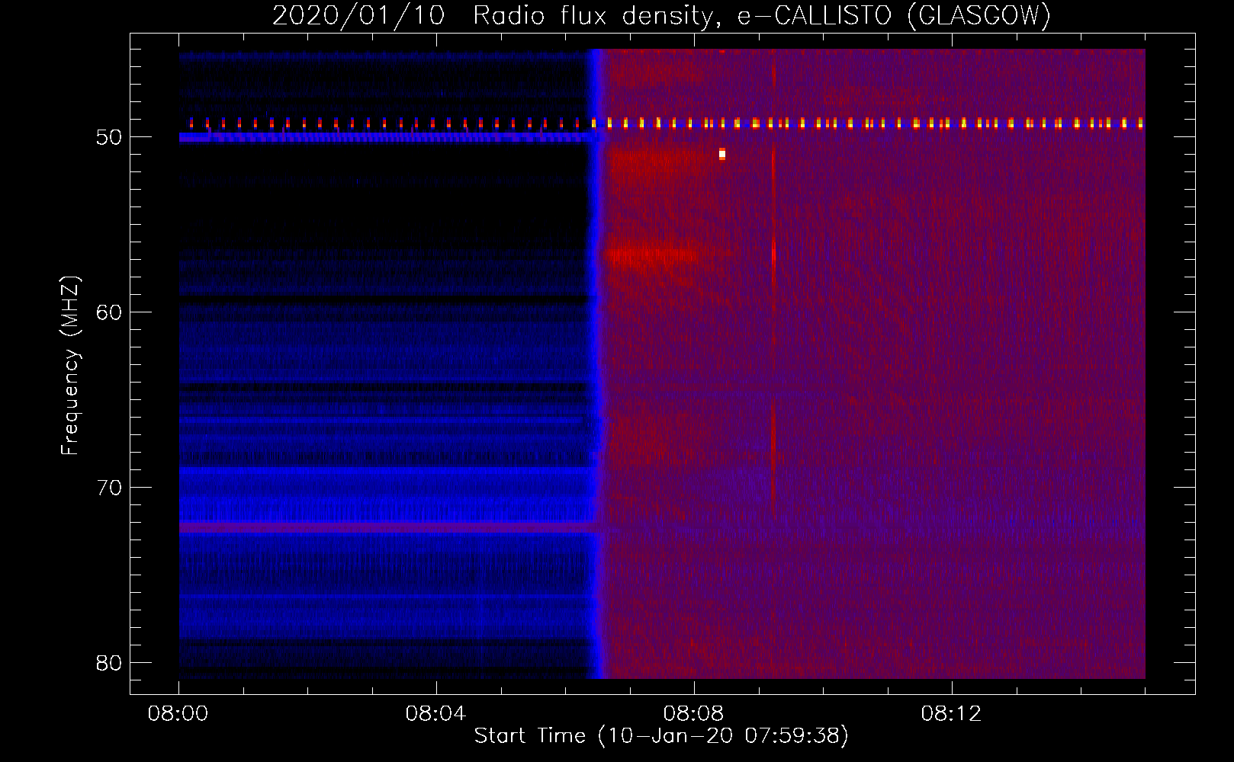Click the 50 frequency tick label

coord(109,137)
